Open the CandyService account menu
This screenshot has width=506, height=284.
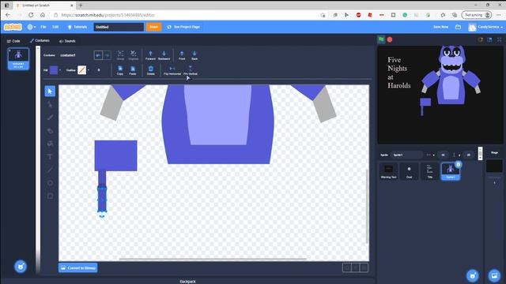485,27
